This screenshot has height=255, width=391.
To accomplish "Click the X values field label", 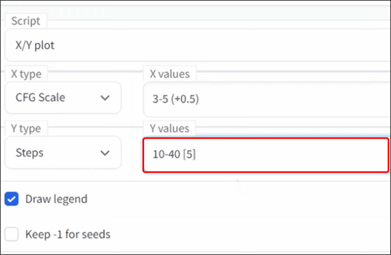I will pyautogui.click(x=170, y=74).
